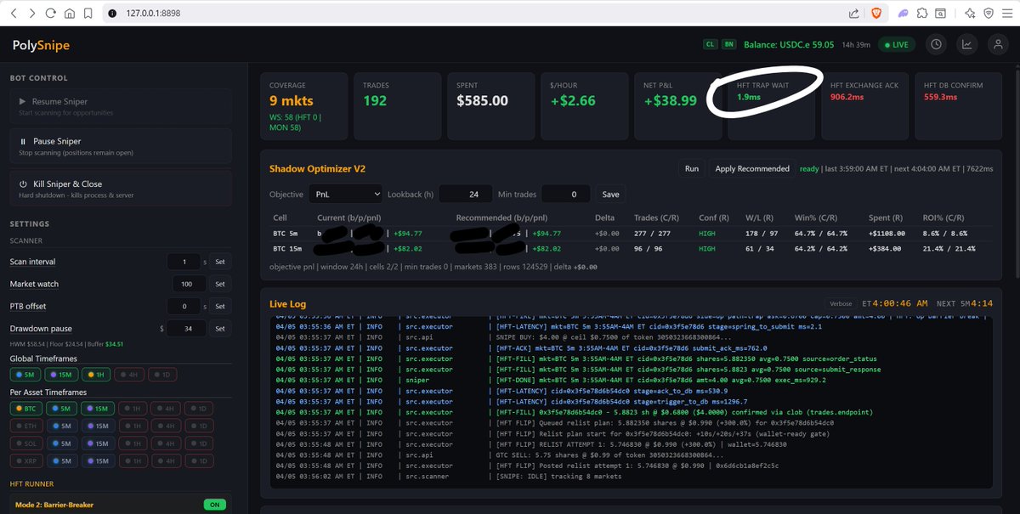
Task: Toggle global 5M timeframe
Action: pos(25,375)
